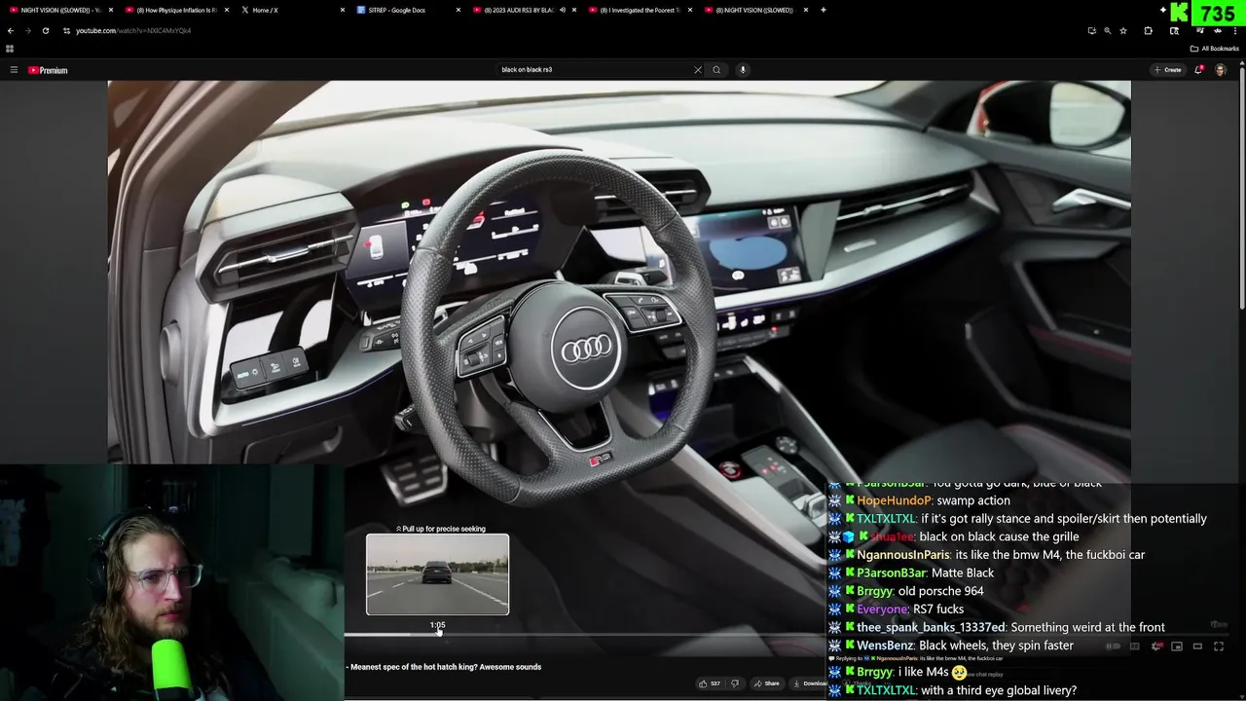Screen dimensions: 1246x701
Task: Click the browser Back arrow
Action: (x=11, y=30)
